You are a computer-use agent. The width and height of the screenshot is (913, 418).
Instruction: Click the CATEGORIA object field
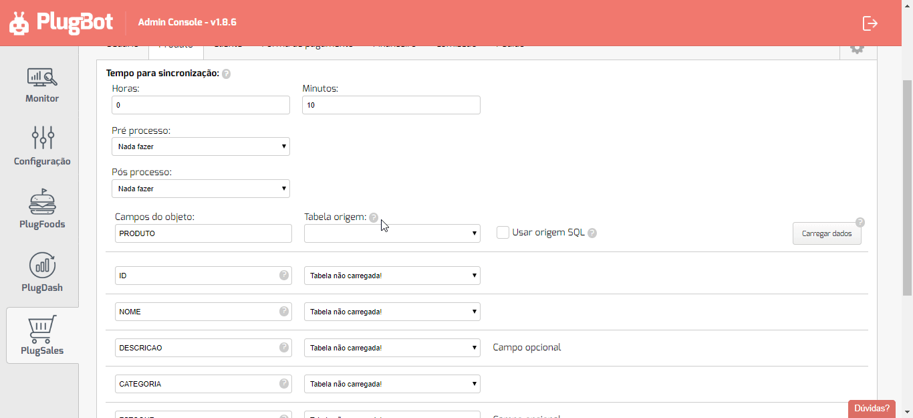pos(203,384)
